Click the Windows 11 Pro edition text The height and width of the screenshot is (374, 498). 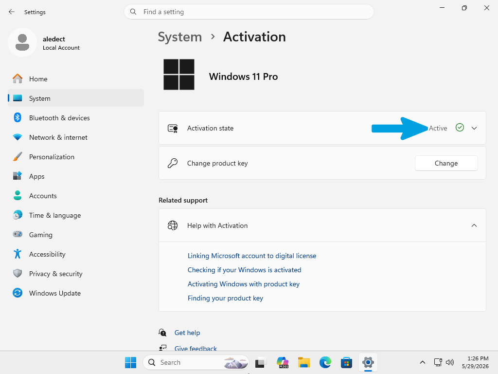(x=243, y=76)
